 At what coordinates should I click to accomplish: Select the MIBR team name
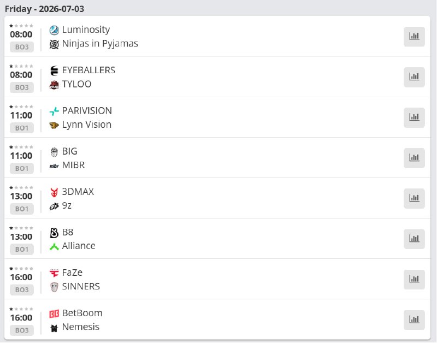(x=74, y=165)
